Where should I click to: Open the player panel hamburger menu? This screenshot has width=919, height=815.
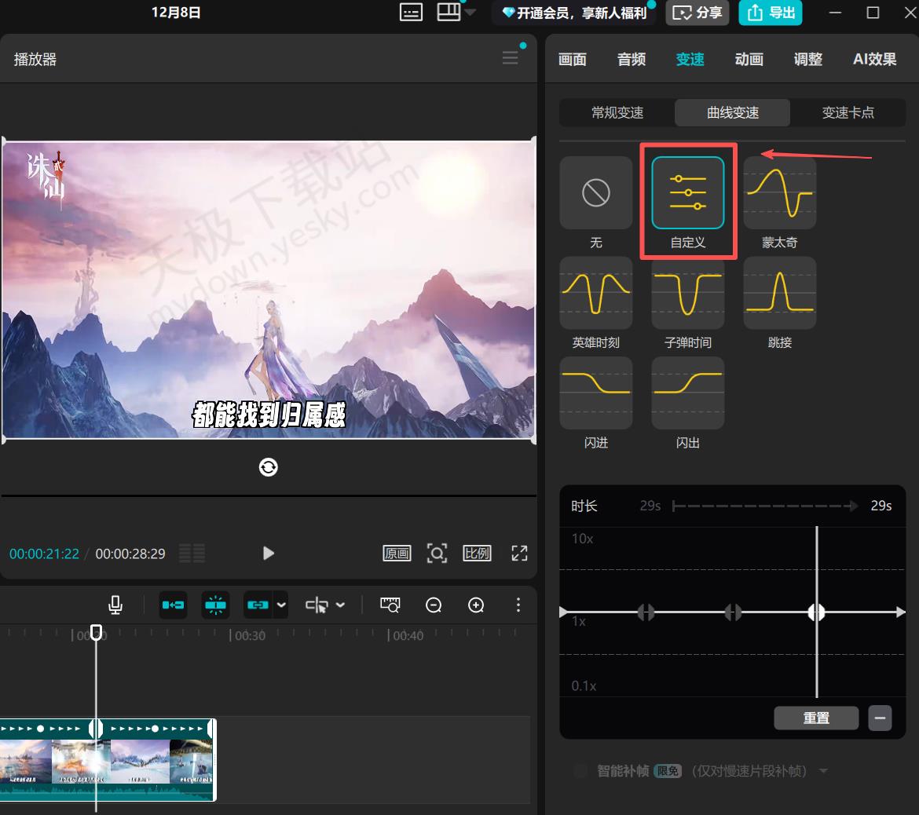(x=511, y=58)
